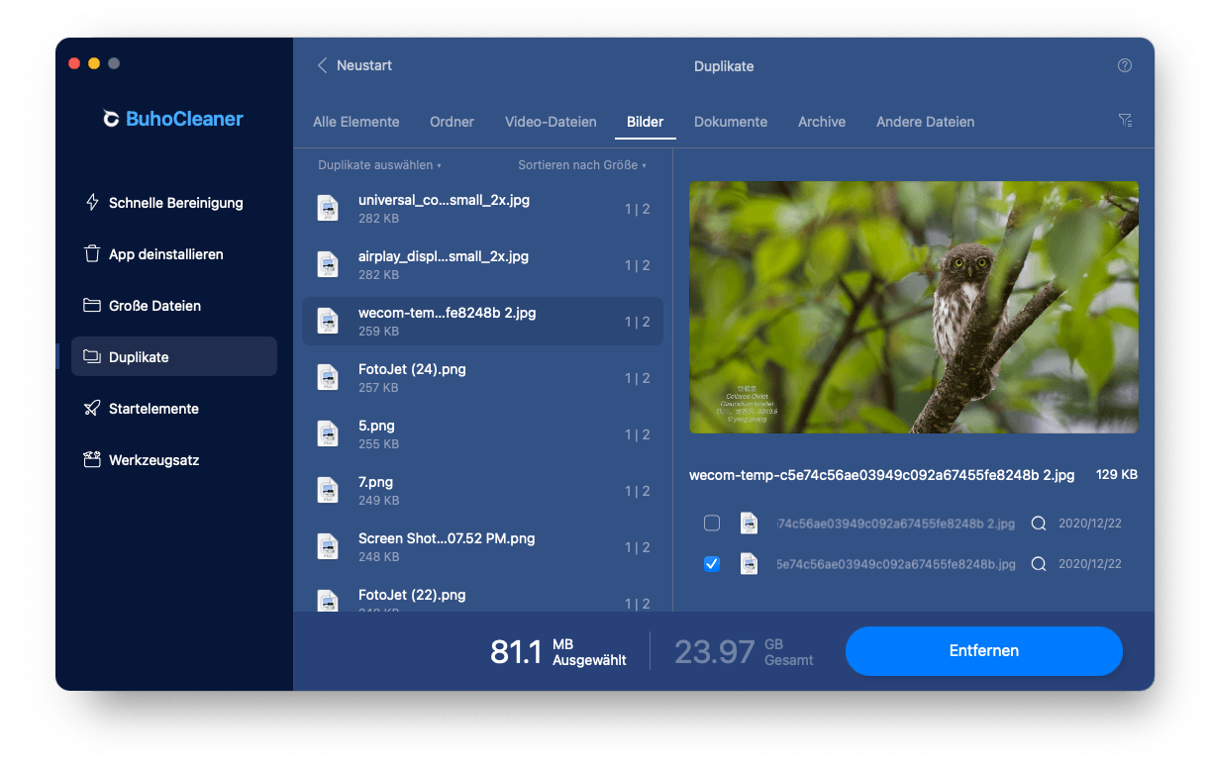Click the wecom-tem...fe8248b 2.jpg list row
This screenshot has width=1210, height=764.
click(x=483, y=321)
